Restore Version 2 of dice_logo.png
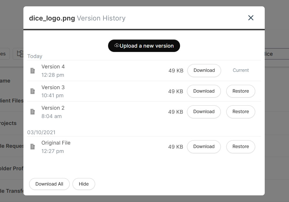This screenshot has height=202, width=289. pos(240,112)
